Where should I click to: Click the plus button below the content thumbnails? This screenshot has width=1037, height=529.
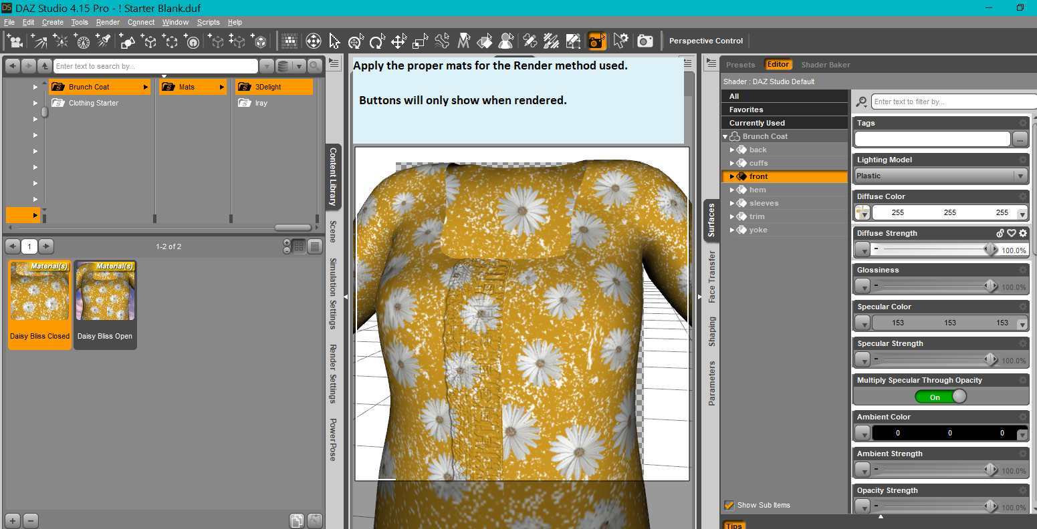pos(13,520)
